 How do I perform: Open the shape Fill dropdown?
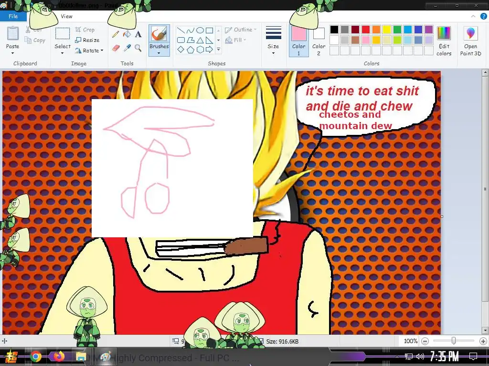point(236,40)
